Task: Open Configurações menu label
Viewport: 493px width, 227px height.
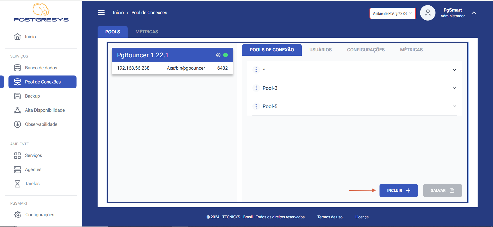Action: 40,215
